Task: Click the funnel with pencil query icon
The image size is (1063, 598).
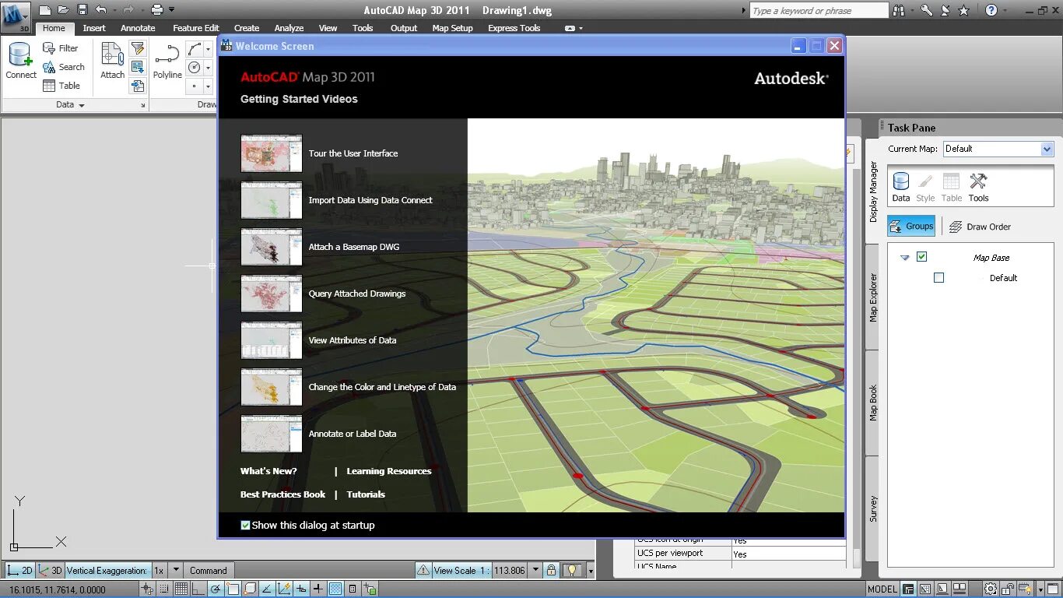Action: click(138, 49)
